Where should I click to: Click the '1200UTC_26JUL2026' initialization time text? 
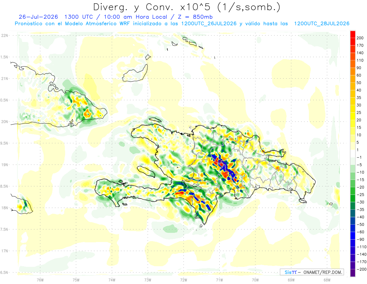(209, 24)
